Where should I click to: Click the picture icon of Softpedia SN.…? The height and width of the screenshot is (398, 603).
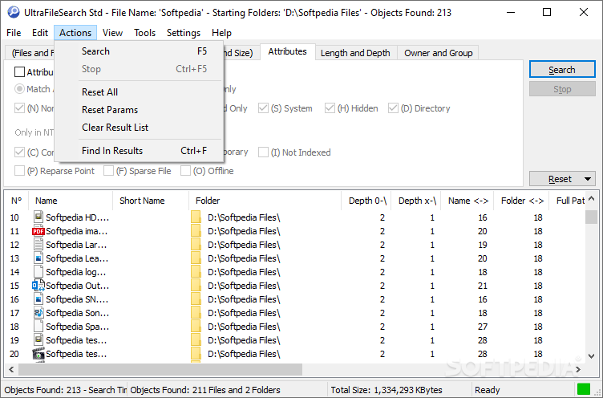point(38,299)
